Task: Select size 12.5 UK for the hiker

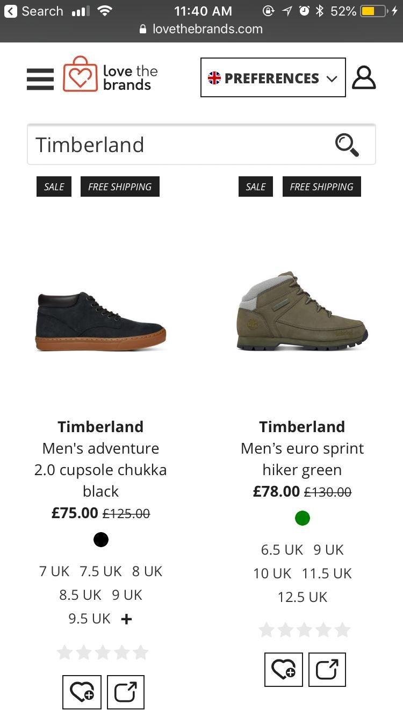Action: [x=302, y=597]
